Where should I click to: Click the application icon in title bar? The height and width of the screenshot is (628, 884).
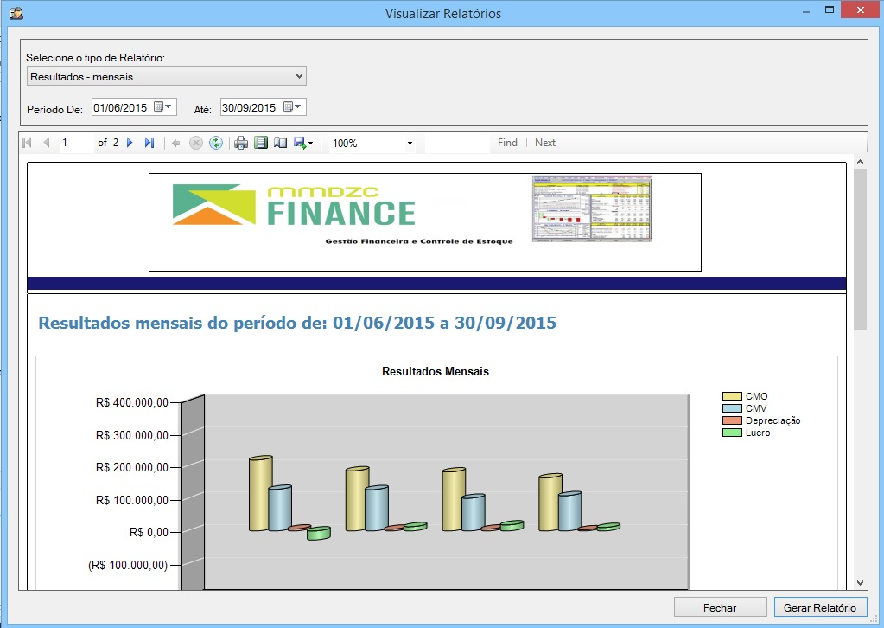pyautogui.click(x=16, y=12)
